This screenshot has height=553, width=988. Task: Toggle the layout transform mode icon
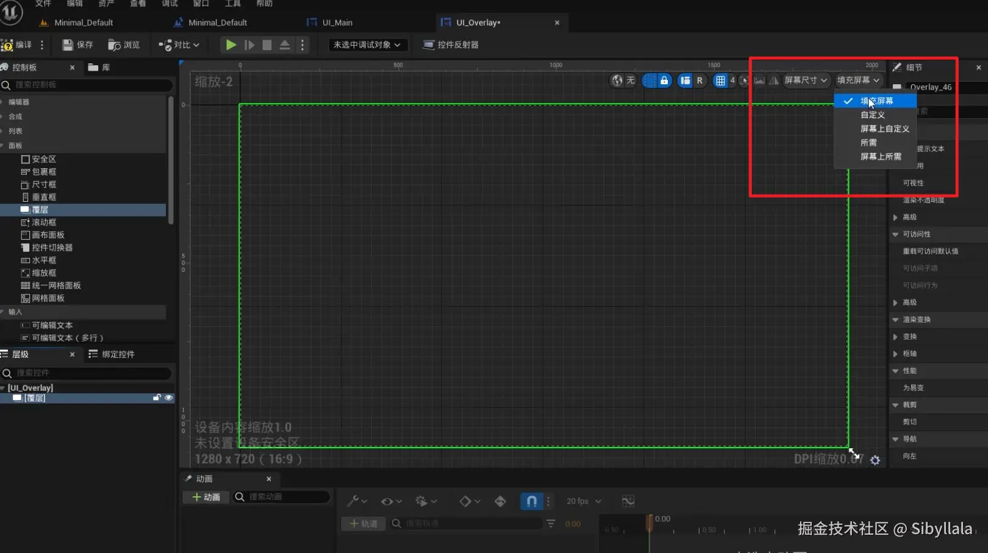pyautogui.click(x=686, y=80)
